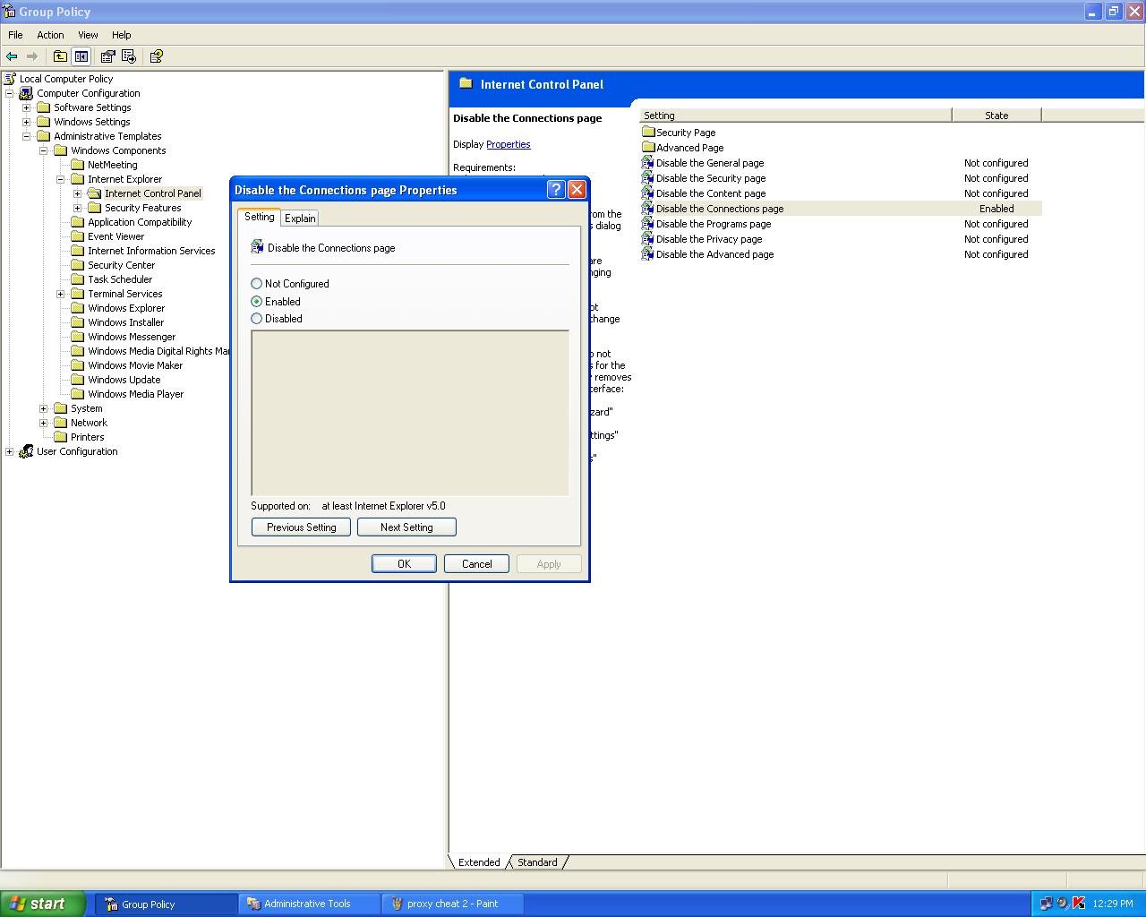Select Windows Update in the tree
1146x917 pixels.
tap(124, 380)
